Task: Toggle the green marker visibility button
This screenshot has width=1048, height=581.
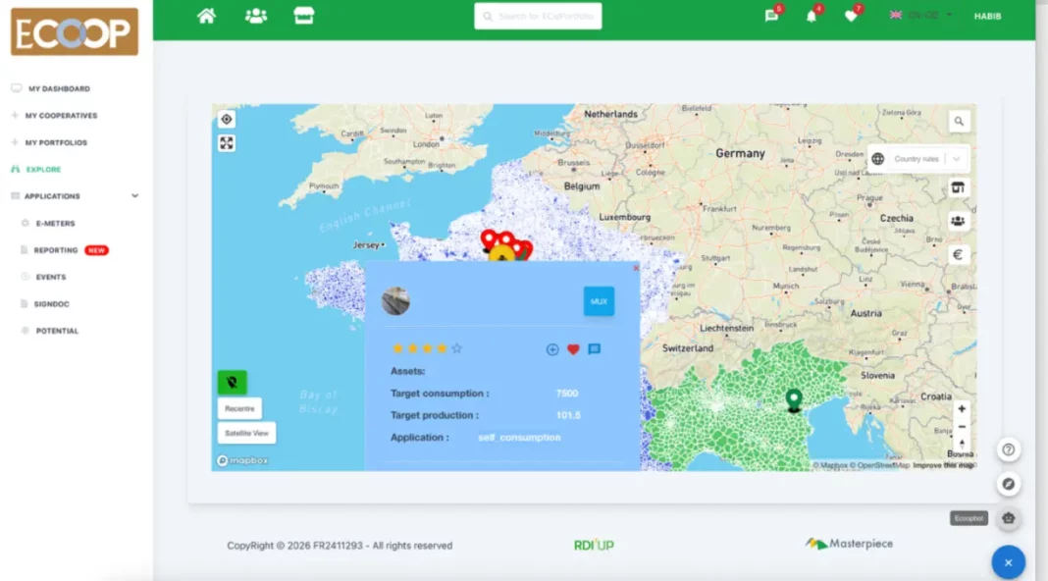Action: 232,383
